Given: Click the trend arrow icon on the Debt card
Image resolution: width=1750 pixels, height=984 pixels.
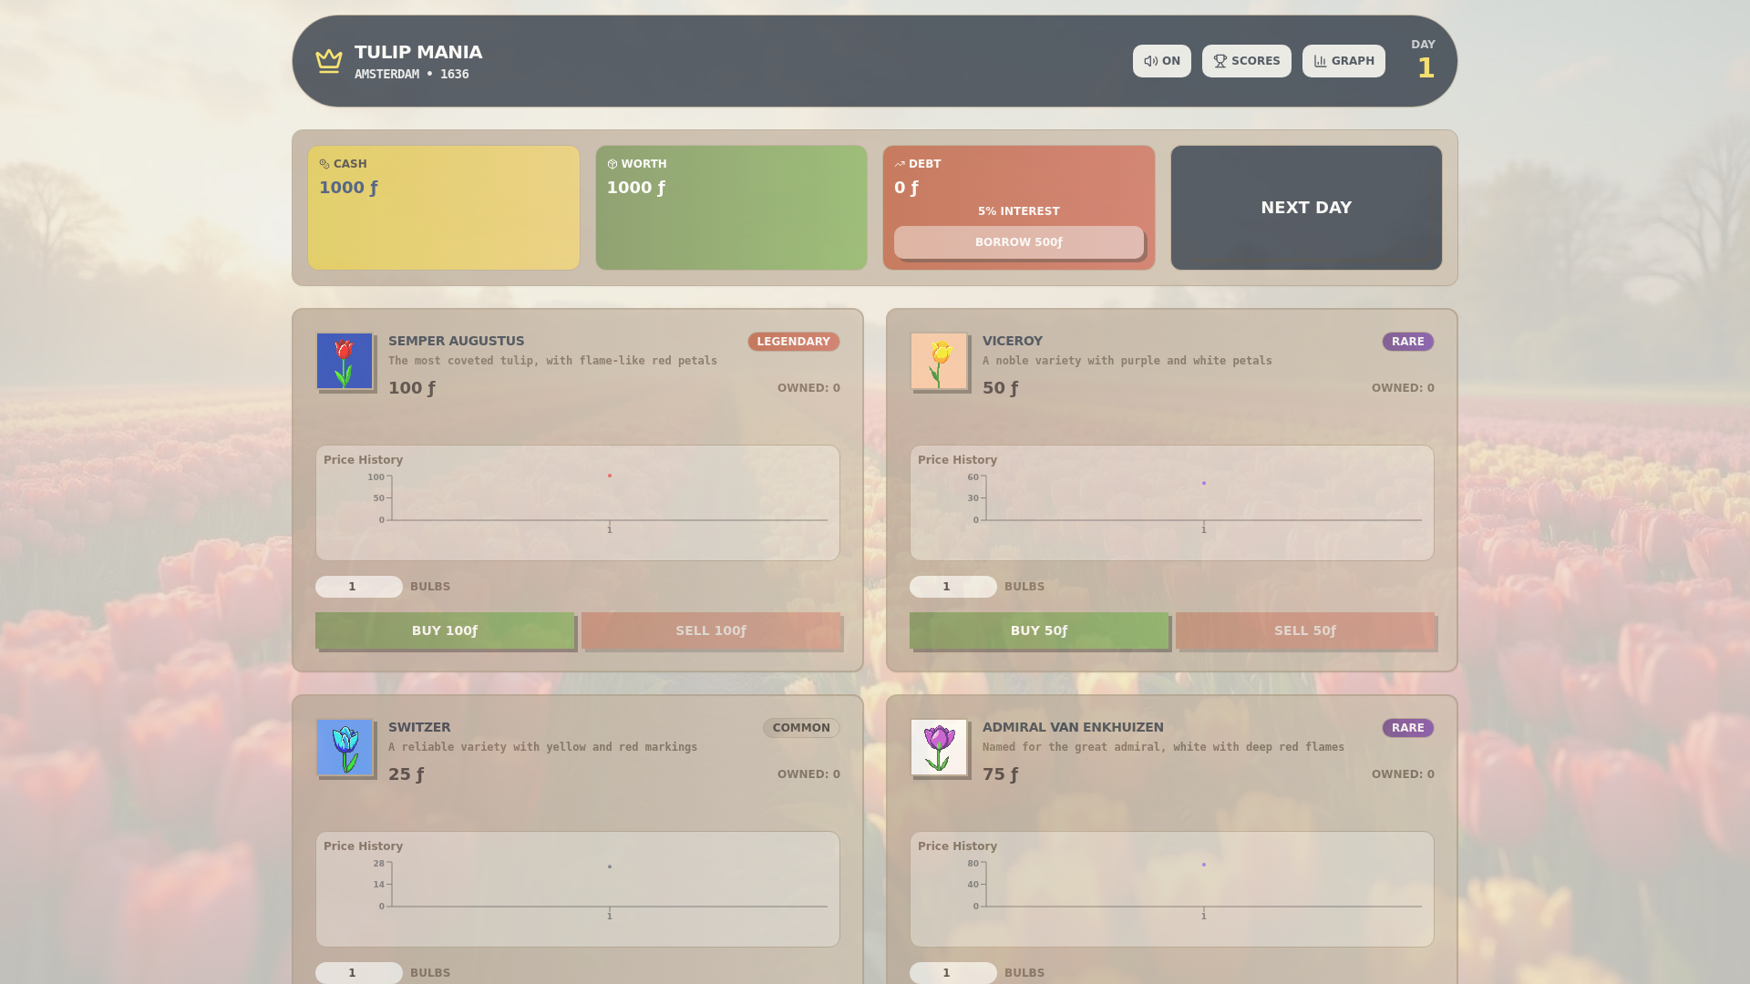Looking at the screenshot, I should pyautogui.click(x=899, y=163).
